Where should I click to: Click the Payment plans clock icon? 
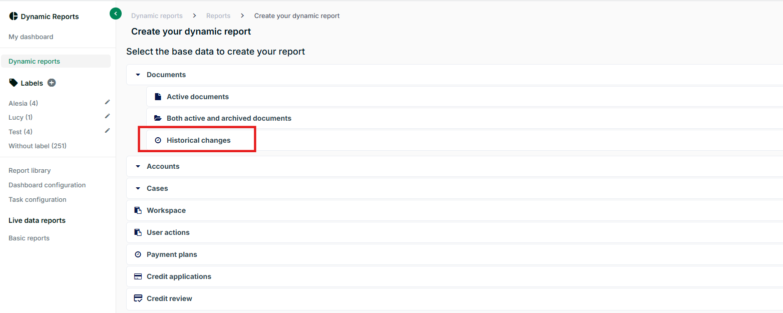coord(138,254)
